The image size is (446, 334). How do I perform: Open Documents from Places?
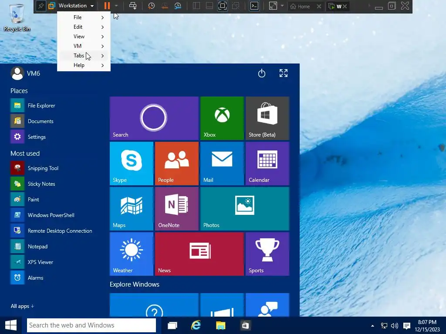click(x=32, y=121)
